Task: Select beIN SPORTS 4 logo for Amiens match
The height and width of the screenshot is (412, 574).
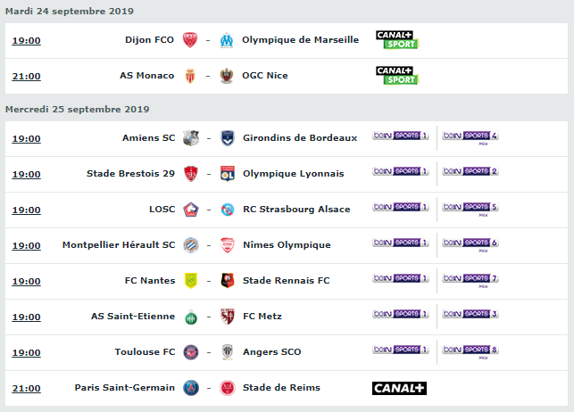Action: click(x=470, y=137)
